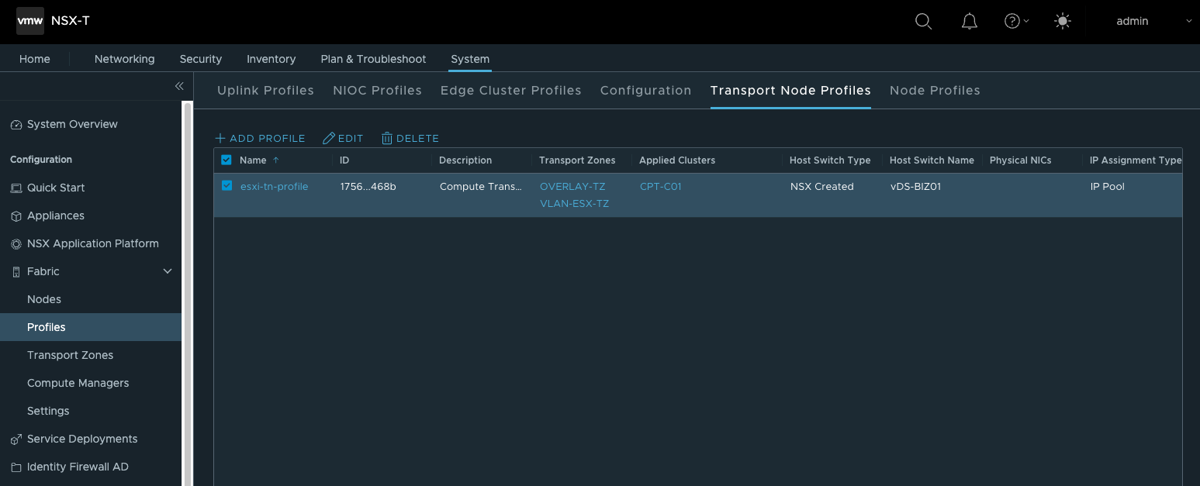Open Quick Start in the sidebar
Screen dimensions: 1200x486
(x=56, y=188)
